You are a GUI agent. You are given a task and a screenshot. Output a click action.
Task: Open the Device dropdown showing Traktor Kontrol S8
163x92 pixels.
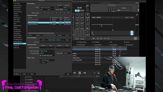click(x=47, y=7)
